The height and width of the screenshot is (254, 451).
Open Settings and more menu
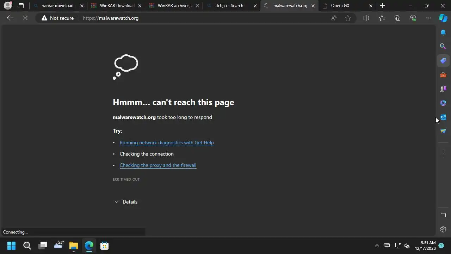428,18
